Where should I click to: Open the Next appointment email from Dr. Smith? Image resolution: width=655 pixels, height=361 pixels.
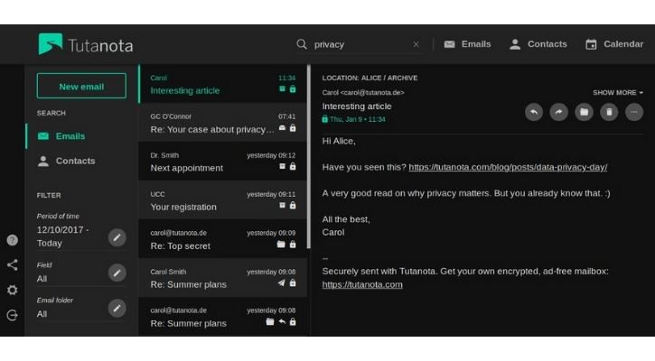(222, 162)
